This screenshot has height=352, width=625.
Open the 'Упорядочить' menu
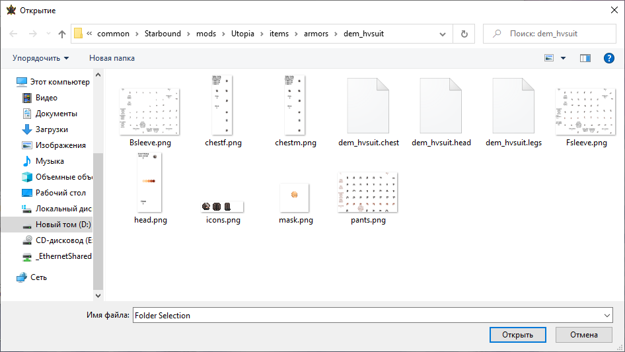(41, 58)
